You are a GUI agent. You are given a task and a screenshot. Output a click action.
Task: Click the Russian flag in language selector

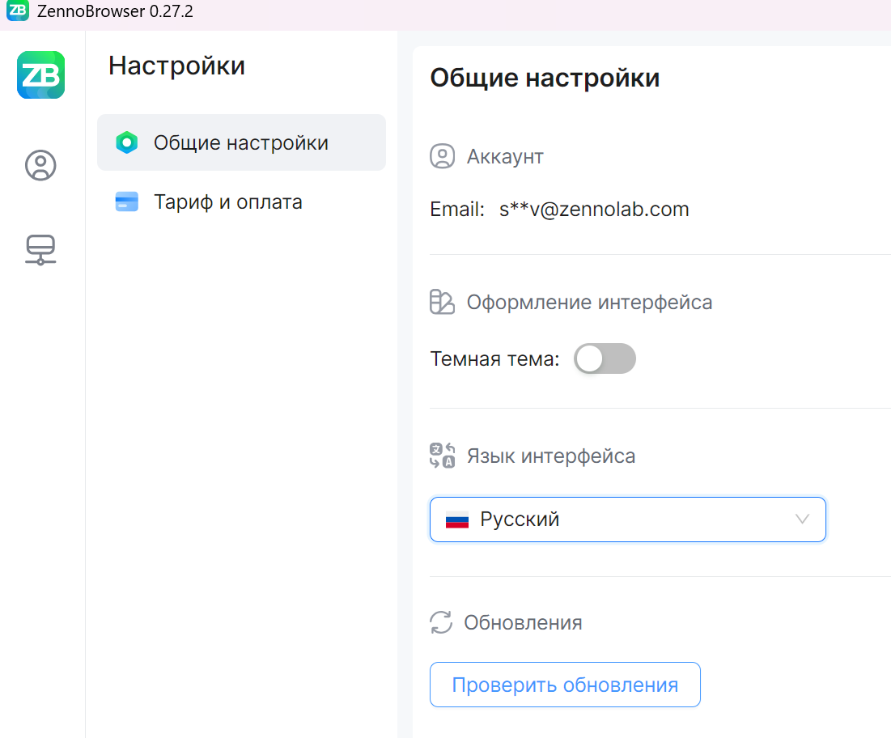457,520
